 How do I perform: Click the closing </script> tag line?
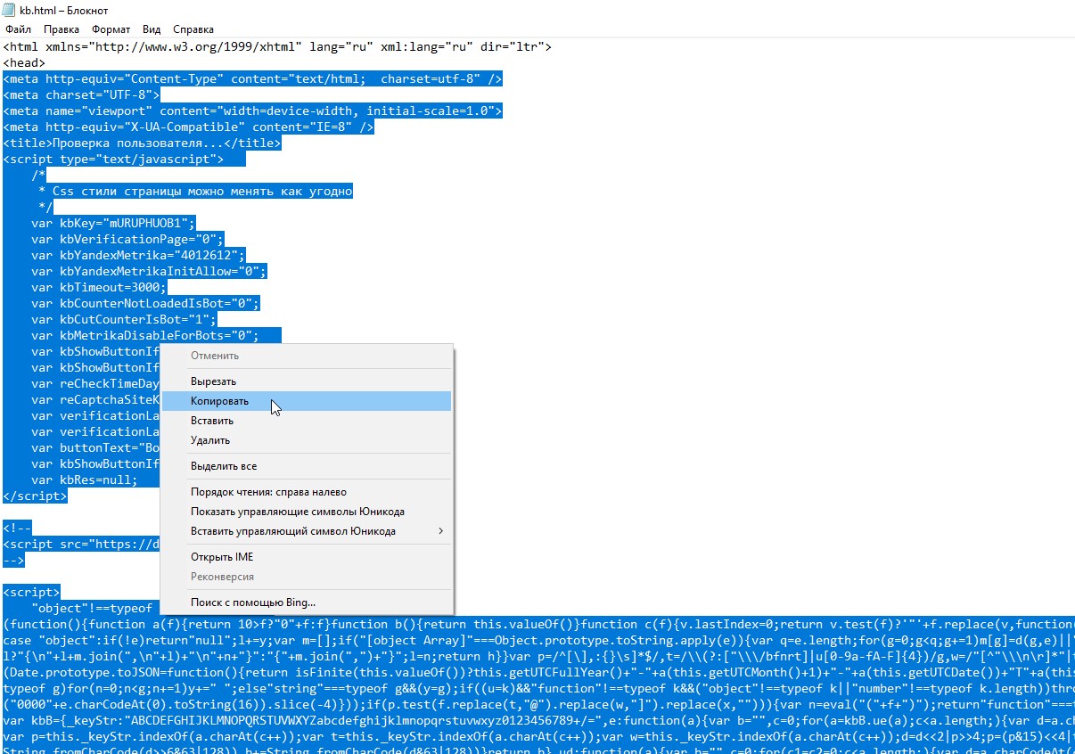click(x=35, y=496)
